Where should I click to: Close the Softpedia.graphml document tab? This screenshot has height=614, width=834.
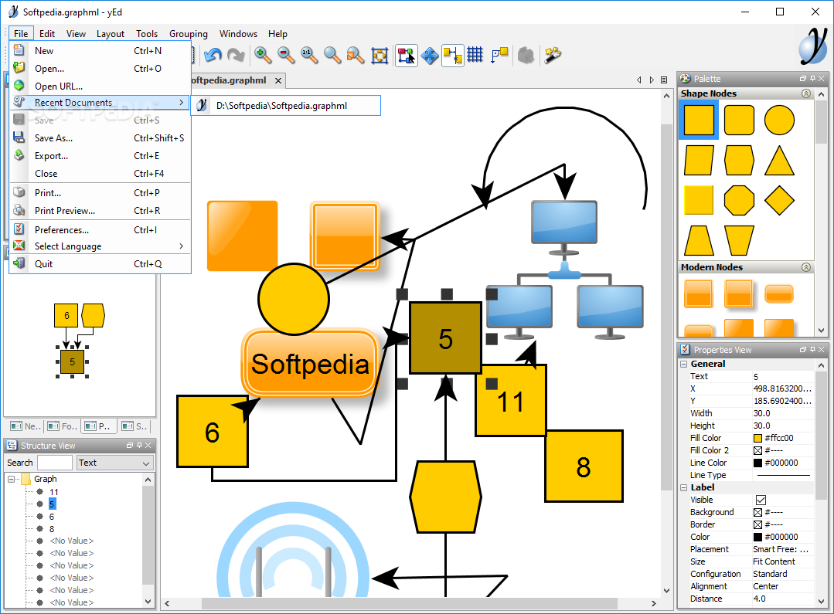pos(277,80)
